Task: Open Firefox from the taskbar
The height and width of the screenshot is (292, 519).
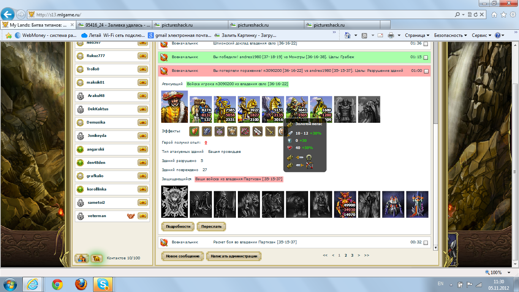Action: (x=81, y=284)
